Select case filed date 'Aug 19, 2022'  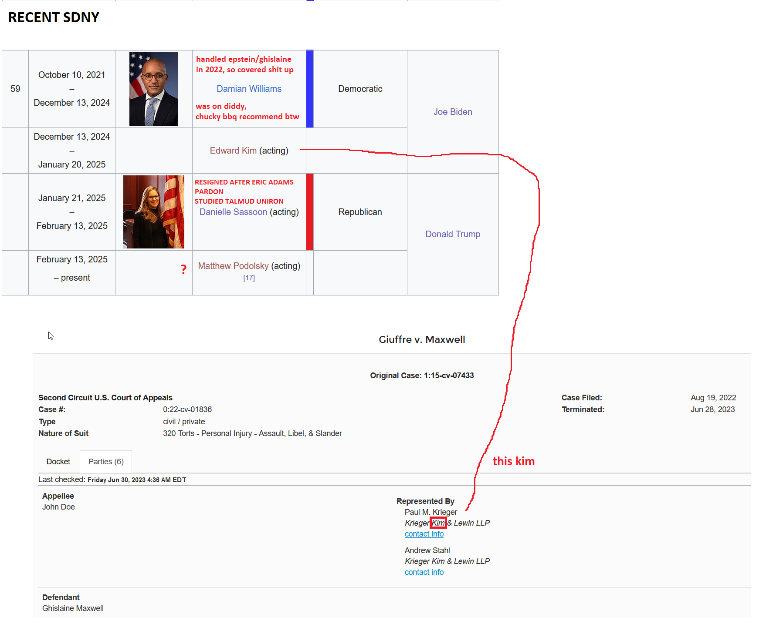point(713,398)
